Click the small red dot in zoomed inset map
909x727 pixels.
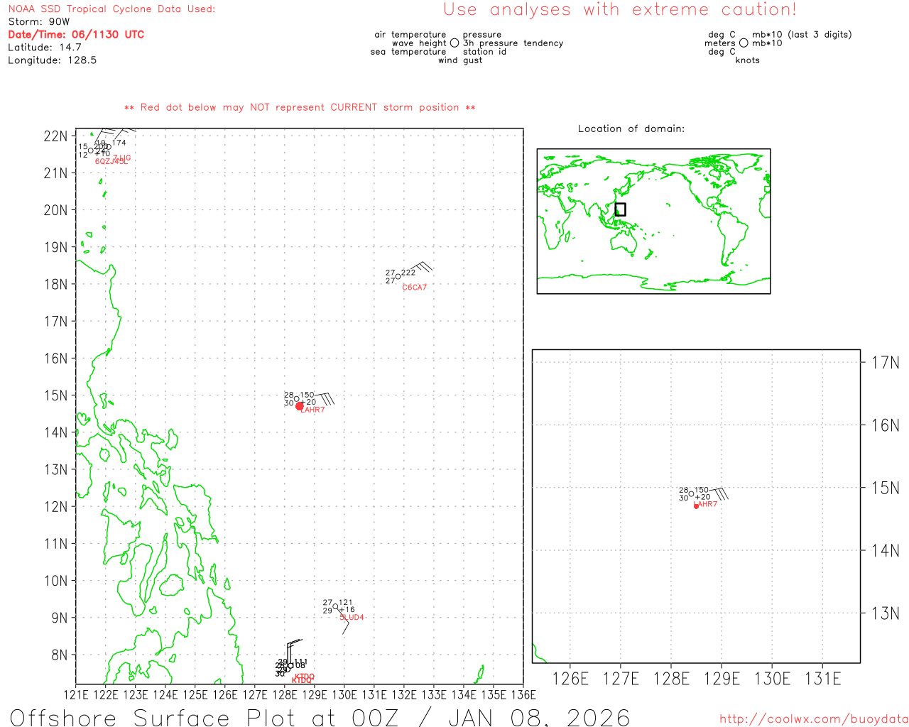(x=696, y=506)
